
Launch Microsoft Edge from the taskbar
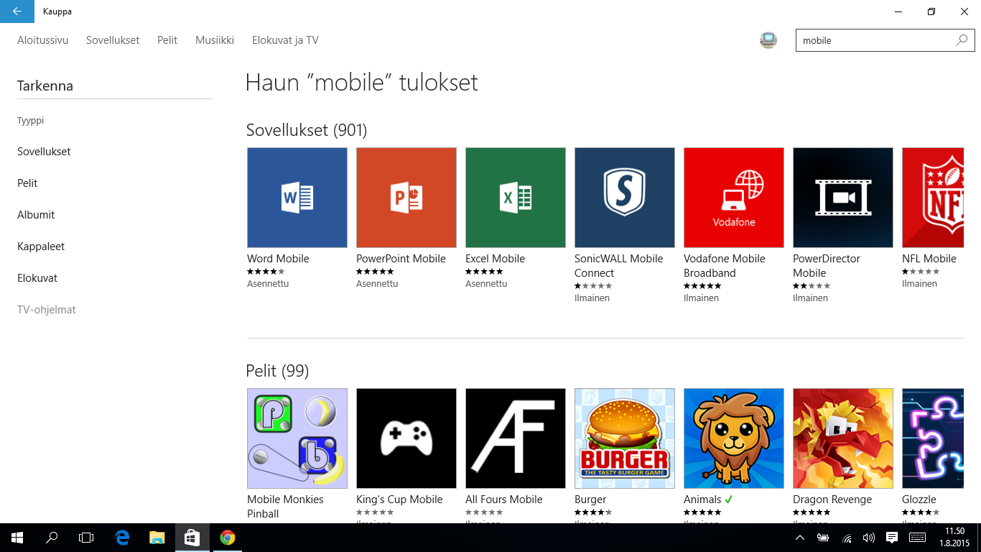click(122, 538)
